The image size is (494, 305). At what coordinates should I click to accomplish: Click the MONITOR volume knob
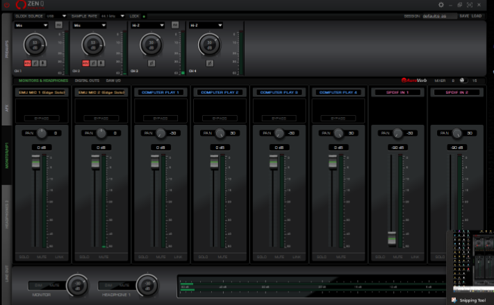tap(78, 285)
